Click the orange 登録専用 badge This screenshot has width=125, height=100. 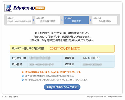tap(40, 8)
